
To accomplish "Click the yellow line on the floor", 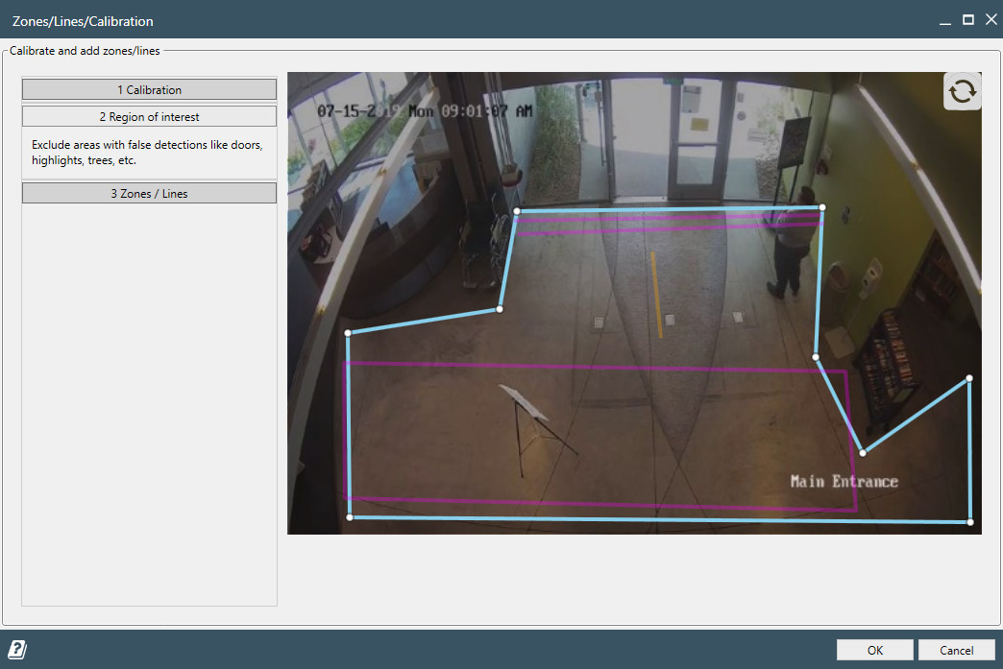I will coord(656,294).
